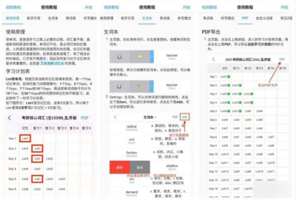
Task: Click the PDF icon next to the Edit button
Action: point(175,117)
